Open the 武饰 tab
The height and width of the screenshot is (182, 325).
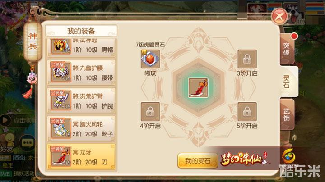[x=287, y=115]
